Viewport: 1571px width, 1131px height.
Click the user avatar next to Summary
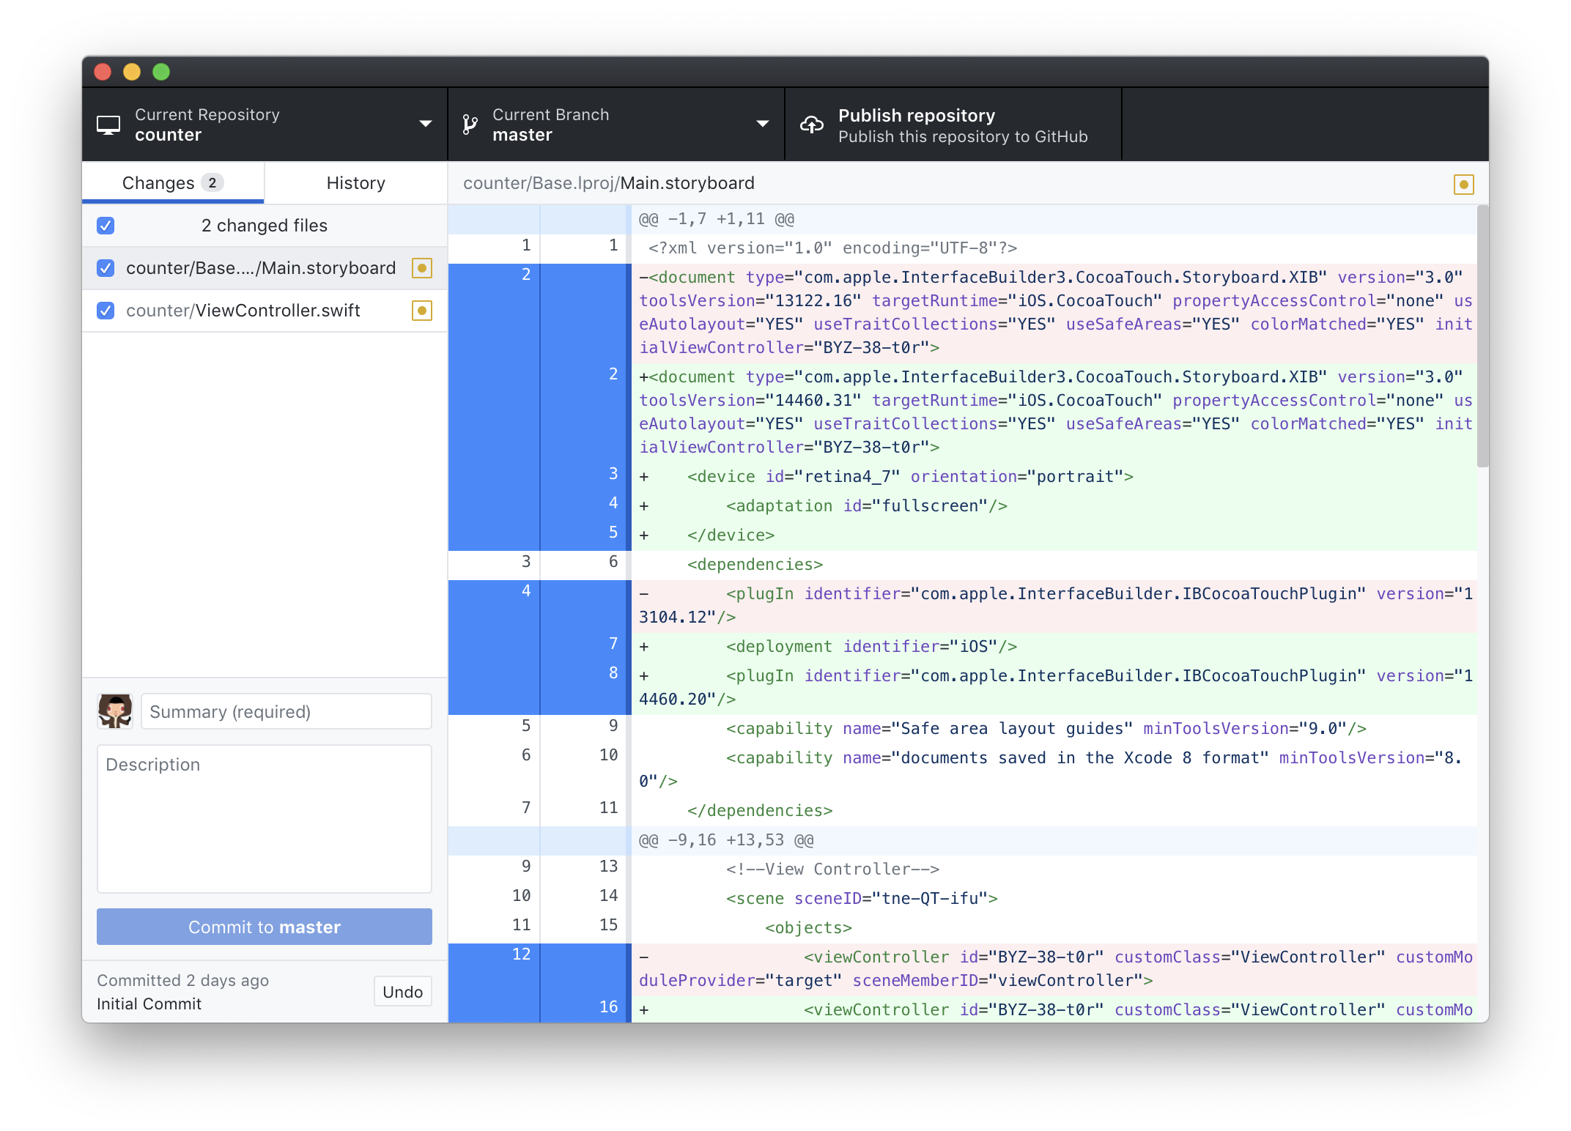pyautogui.click(x=115, y=711)
